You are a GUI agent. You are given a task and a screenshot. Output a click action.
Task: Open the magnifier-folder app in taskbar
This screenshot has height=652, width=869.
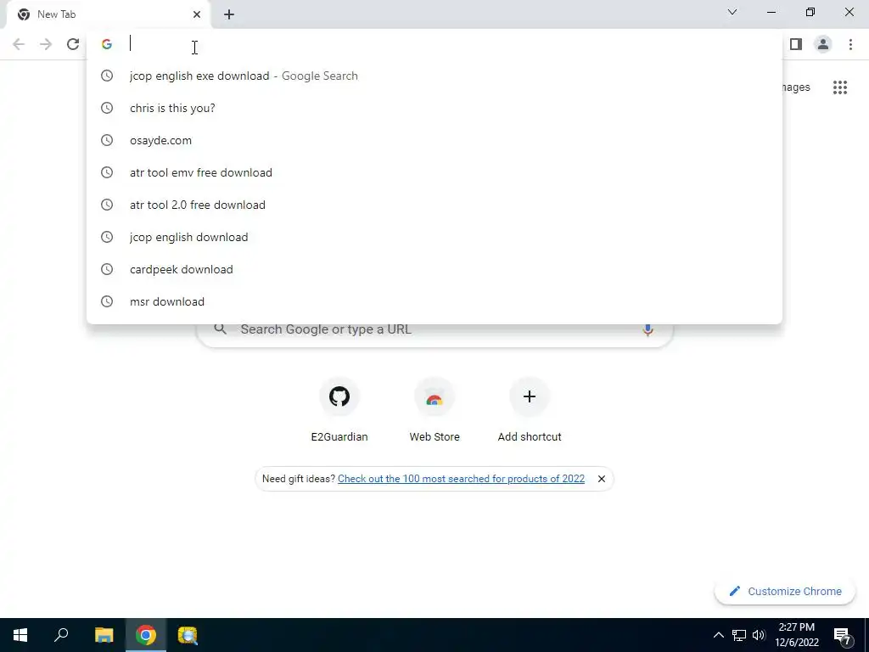point(188,635)
